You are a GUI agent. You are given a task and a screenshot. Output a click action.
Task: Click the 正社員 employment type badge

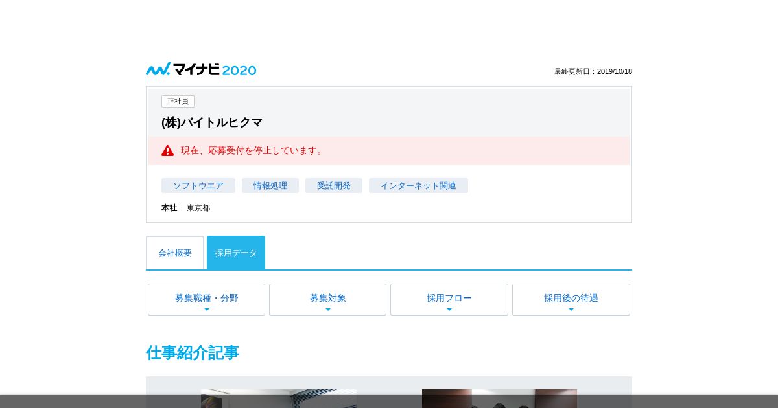(178, 102)
